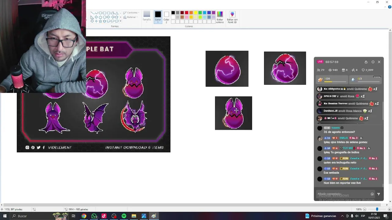This screenshot has height=220, width=392.
Task: Click message 'quien era lechuguita neto'
Action: click(341, 163)
